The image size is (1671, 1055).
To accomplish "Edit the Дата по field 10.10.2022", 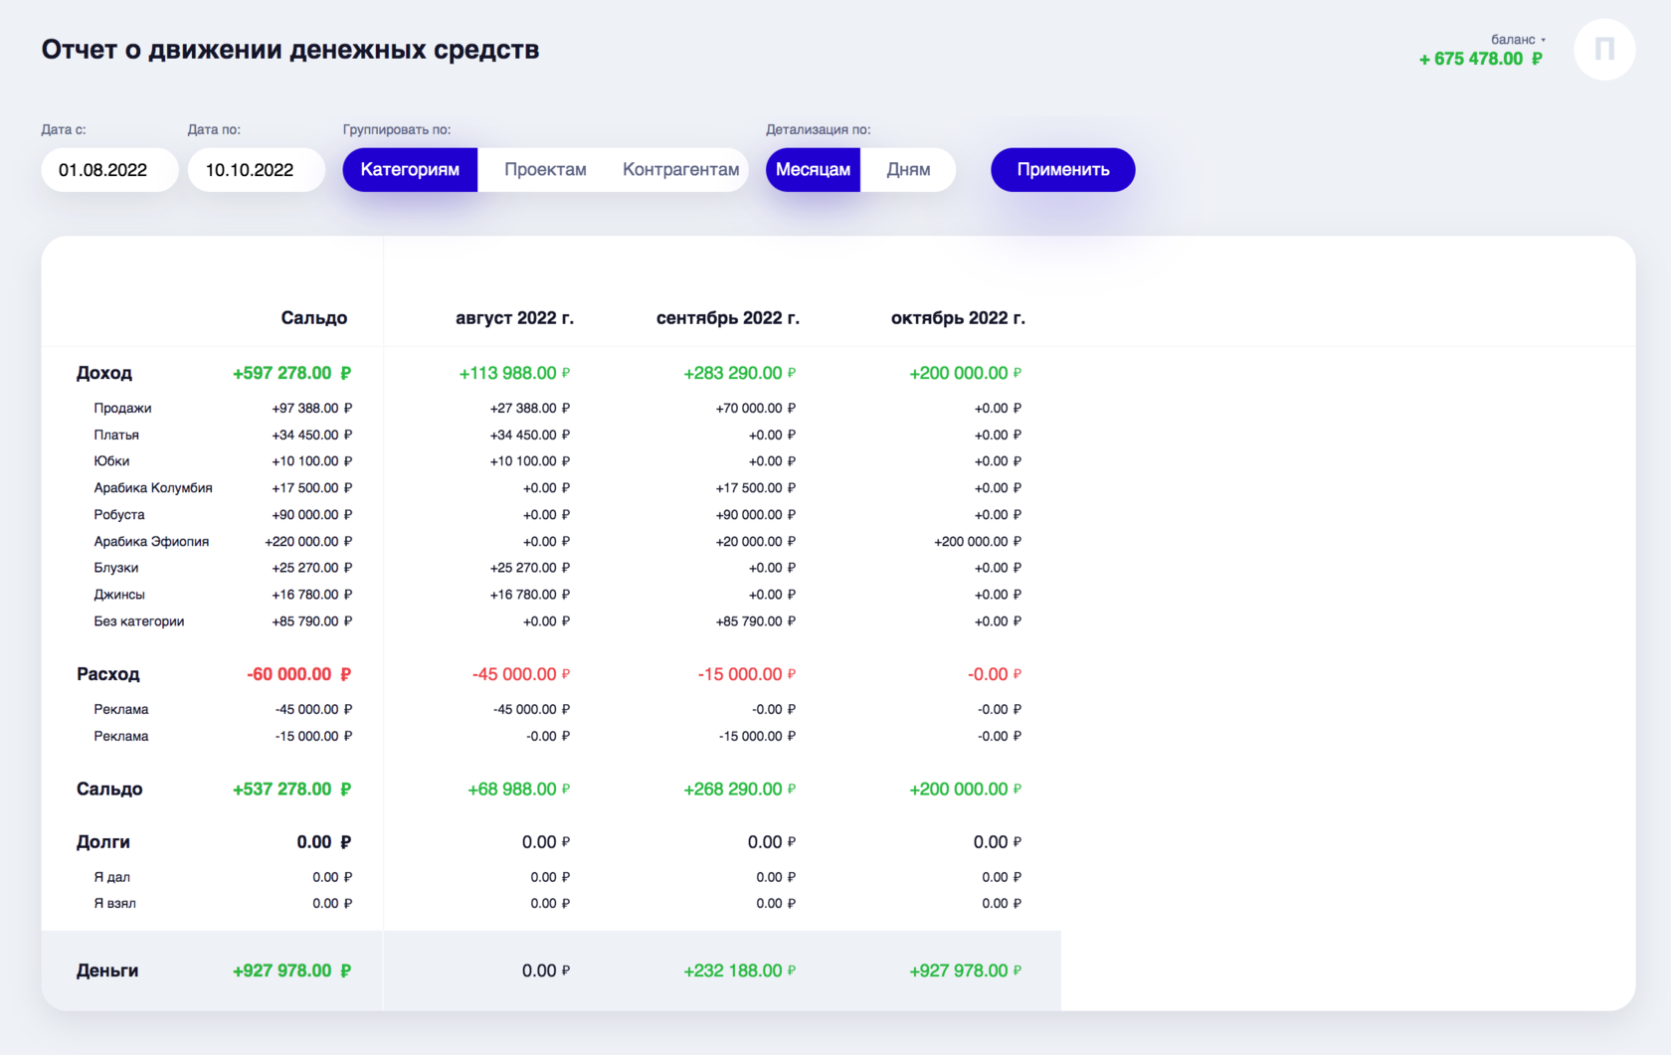I will tap(256, 170).
